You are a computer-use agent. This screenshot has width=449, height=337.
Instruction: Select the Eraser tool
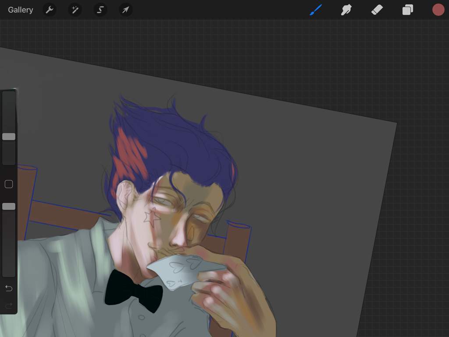[x=377, y=10]
